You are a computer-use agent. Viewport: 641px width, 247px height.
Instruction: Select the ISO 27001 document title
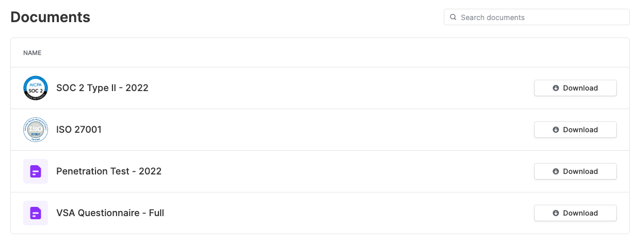pos(79,130)
